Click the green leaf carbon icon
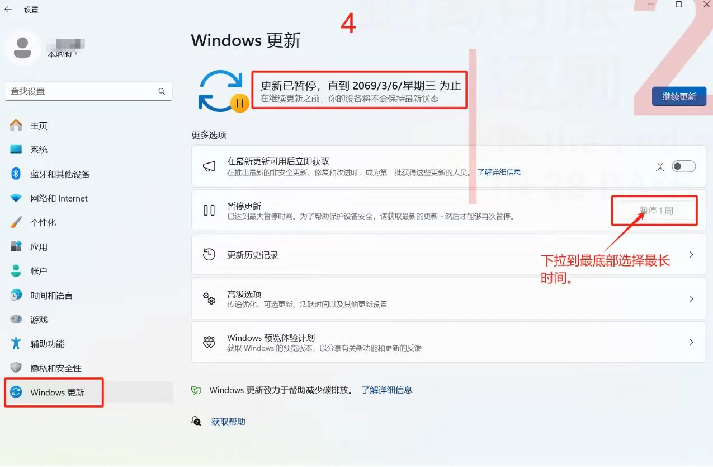This screenshot has width=713, height=467. 196,390
